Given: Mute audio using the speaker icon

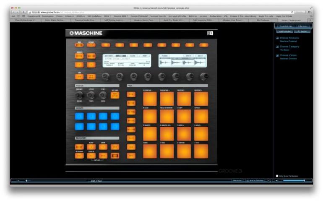Looking at the screenshot, I should tap(277, 180).
